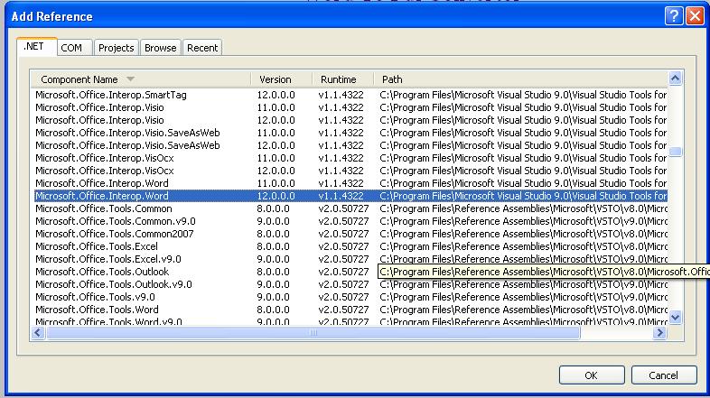Click the vertical scrollbar thumb

point(675,151)
